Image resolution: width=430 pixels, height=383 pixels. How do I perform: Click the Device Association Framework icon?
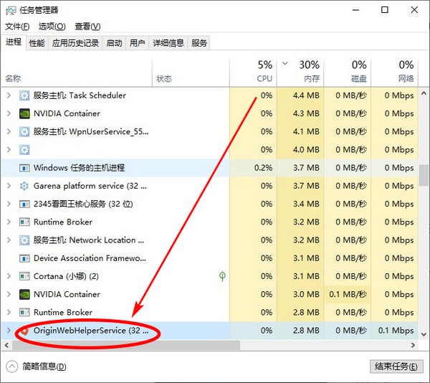point(24,258)
